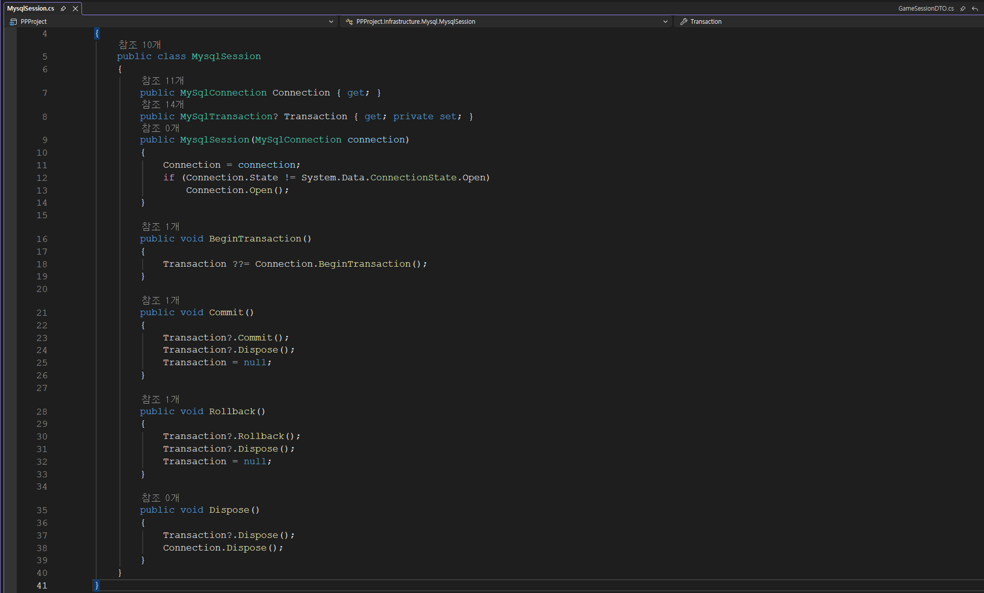Place cursor on the BeginTransaction method name
The image size is (984, 593).
point(255,239)
